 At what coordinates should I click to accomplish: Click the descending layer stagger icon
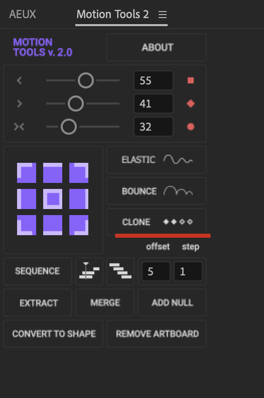coord(120,271)
